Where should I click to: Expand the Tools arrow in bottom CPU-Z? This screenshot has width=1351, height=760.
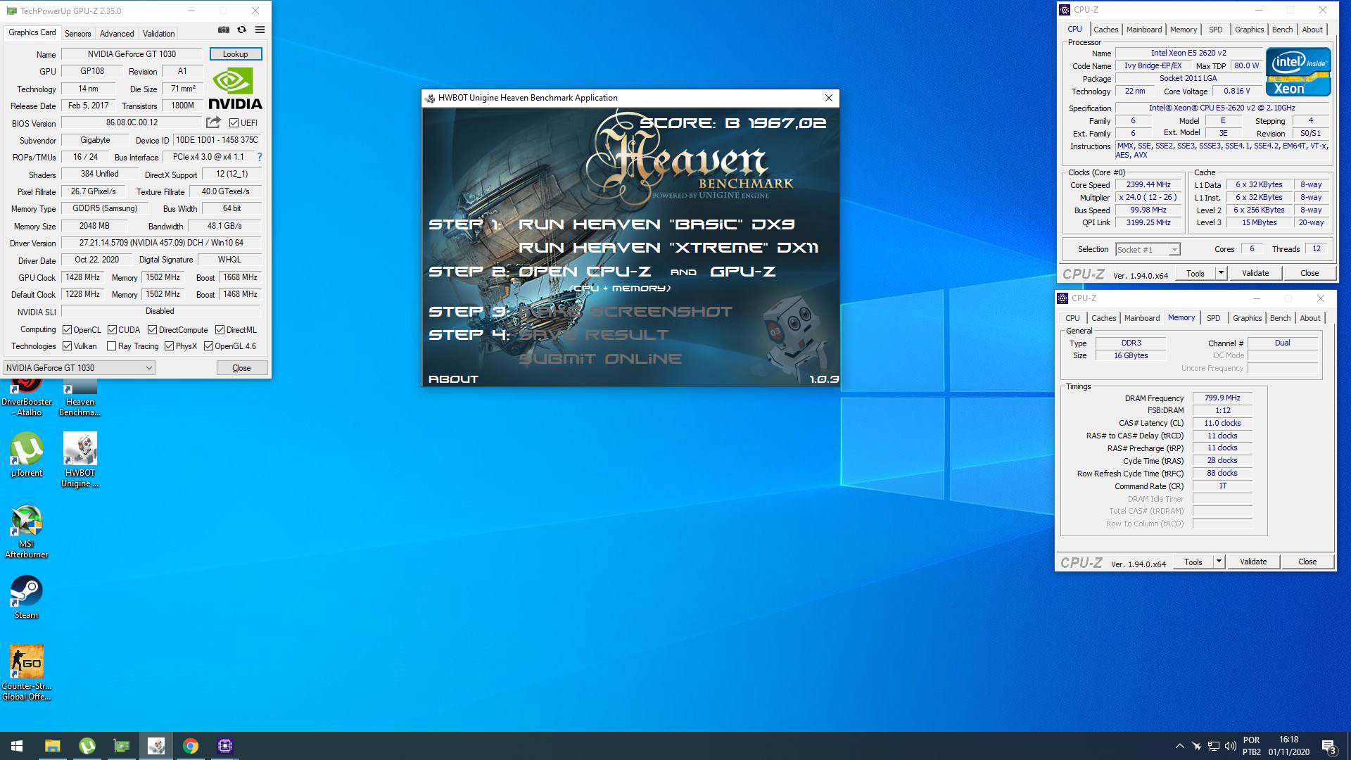[1219, 562]
